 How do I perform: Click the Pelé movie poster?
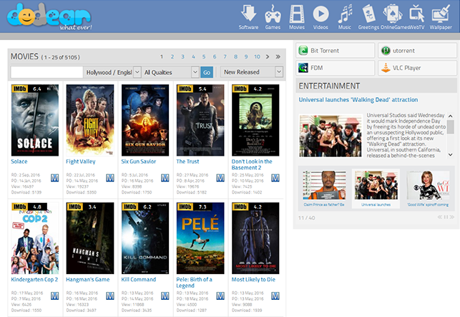tap(200, 238)
